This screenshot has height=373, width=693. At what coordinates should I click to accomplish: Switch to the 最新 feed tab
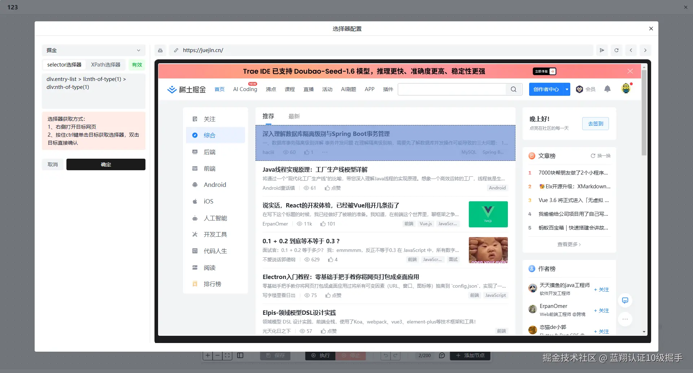(294, 116)
